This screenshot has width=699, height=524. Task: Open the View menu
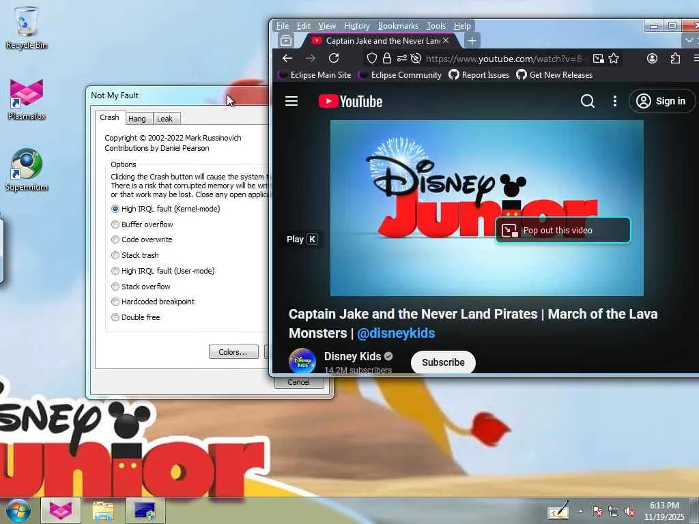[x=327, y=26]
